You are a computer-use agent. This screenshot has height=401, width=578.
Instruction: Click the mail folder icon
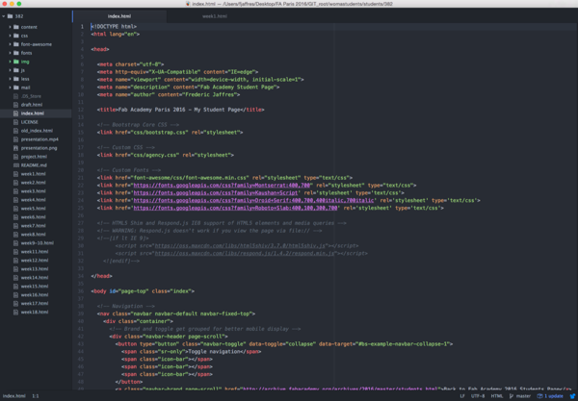(x=16, y=88)
